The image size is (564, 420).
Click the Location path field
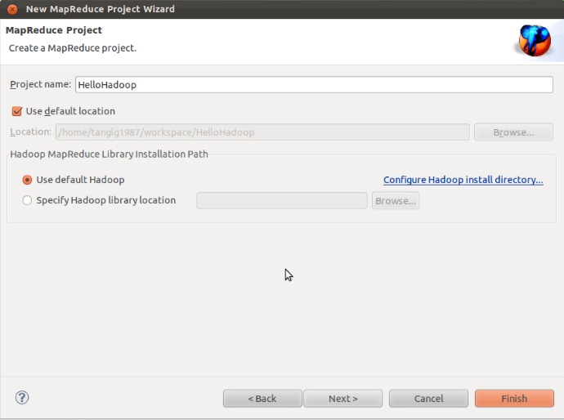click(x=262, y=132)
